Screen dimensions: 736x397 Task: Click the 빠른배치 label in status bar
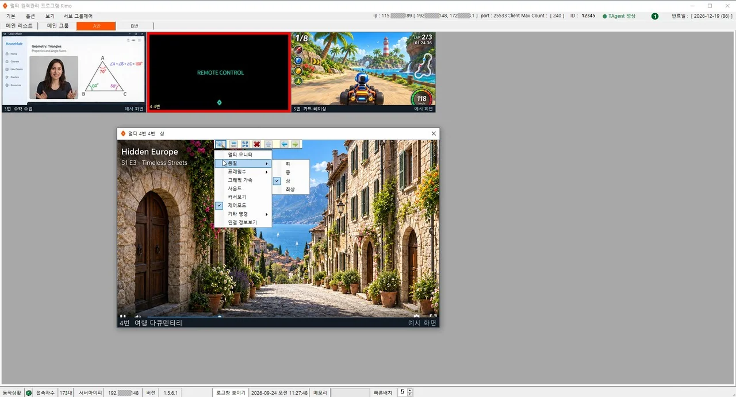tap(382, 393)
